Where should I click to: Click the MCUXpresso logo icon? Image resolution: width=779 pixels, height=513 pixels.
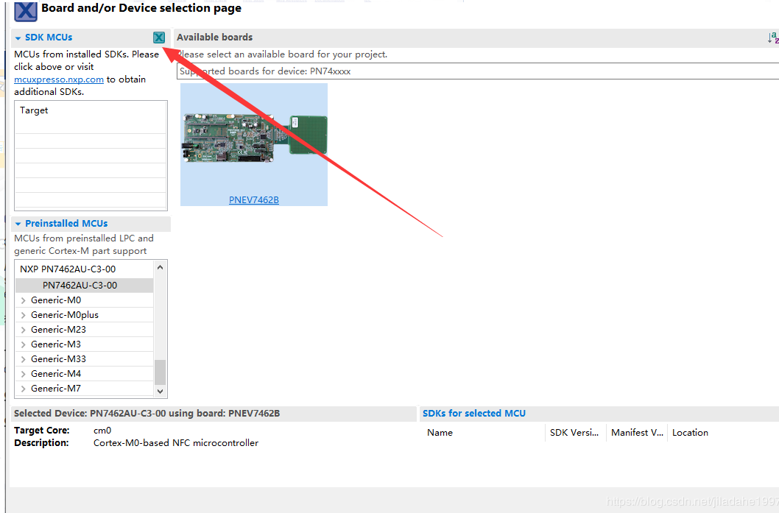tap(26, 11)
